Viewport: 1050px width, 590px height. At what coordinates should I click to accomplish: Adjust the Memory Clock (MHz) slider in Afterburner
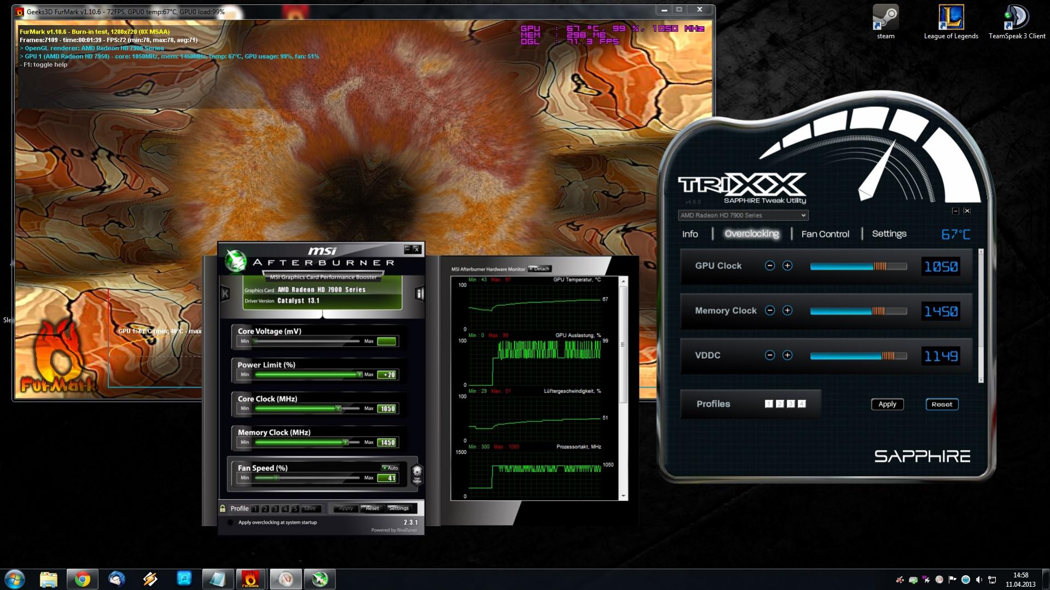coord(307,442)
